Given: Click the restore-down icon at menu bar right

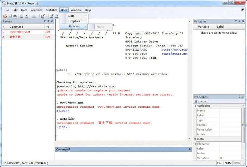Looking at the screenshot, I should [x=242, y=10].
